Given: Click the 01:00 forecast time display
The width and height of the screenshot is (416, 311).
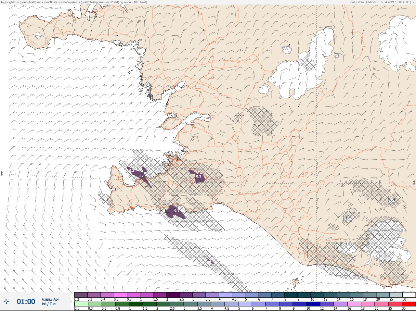Looking at the screenshot, I should point(26,302).
